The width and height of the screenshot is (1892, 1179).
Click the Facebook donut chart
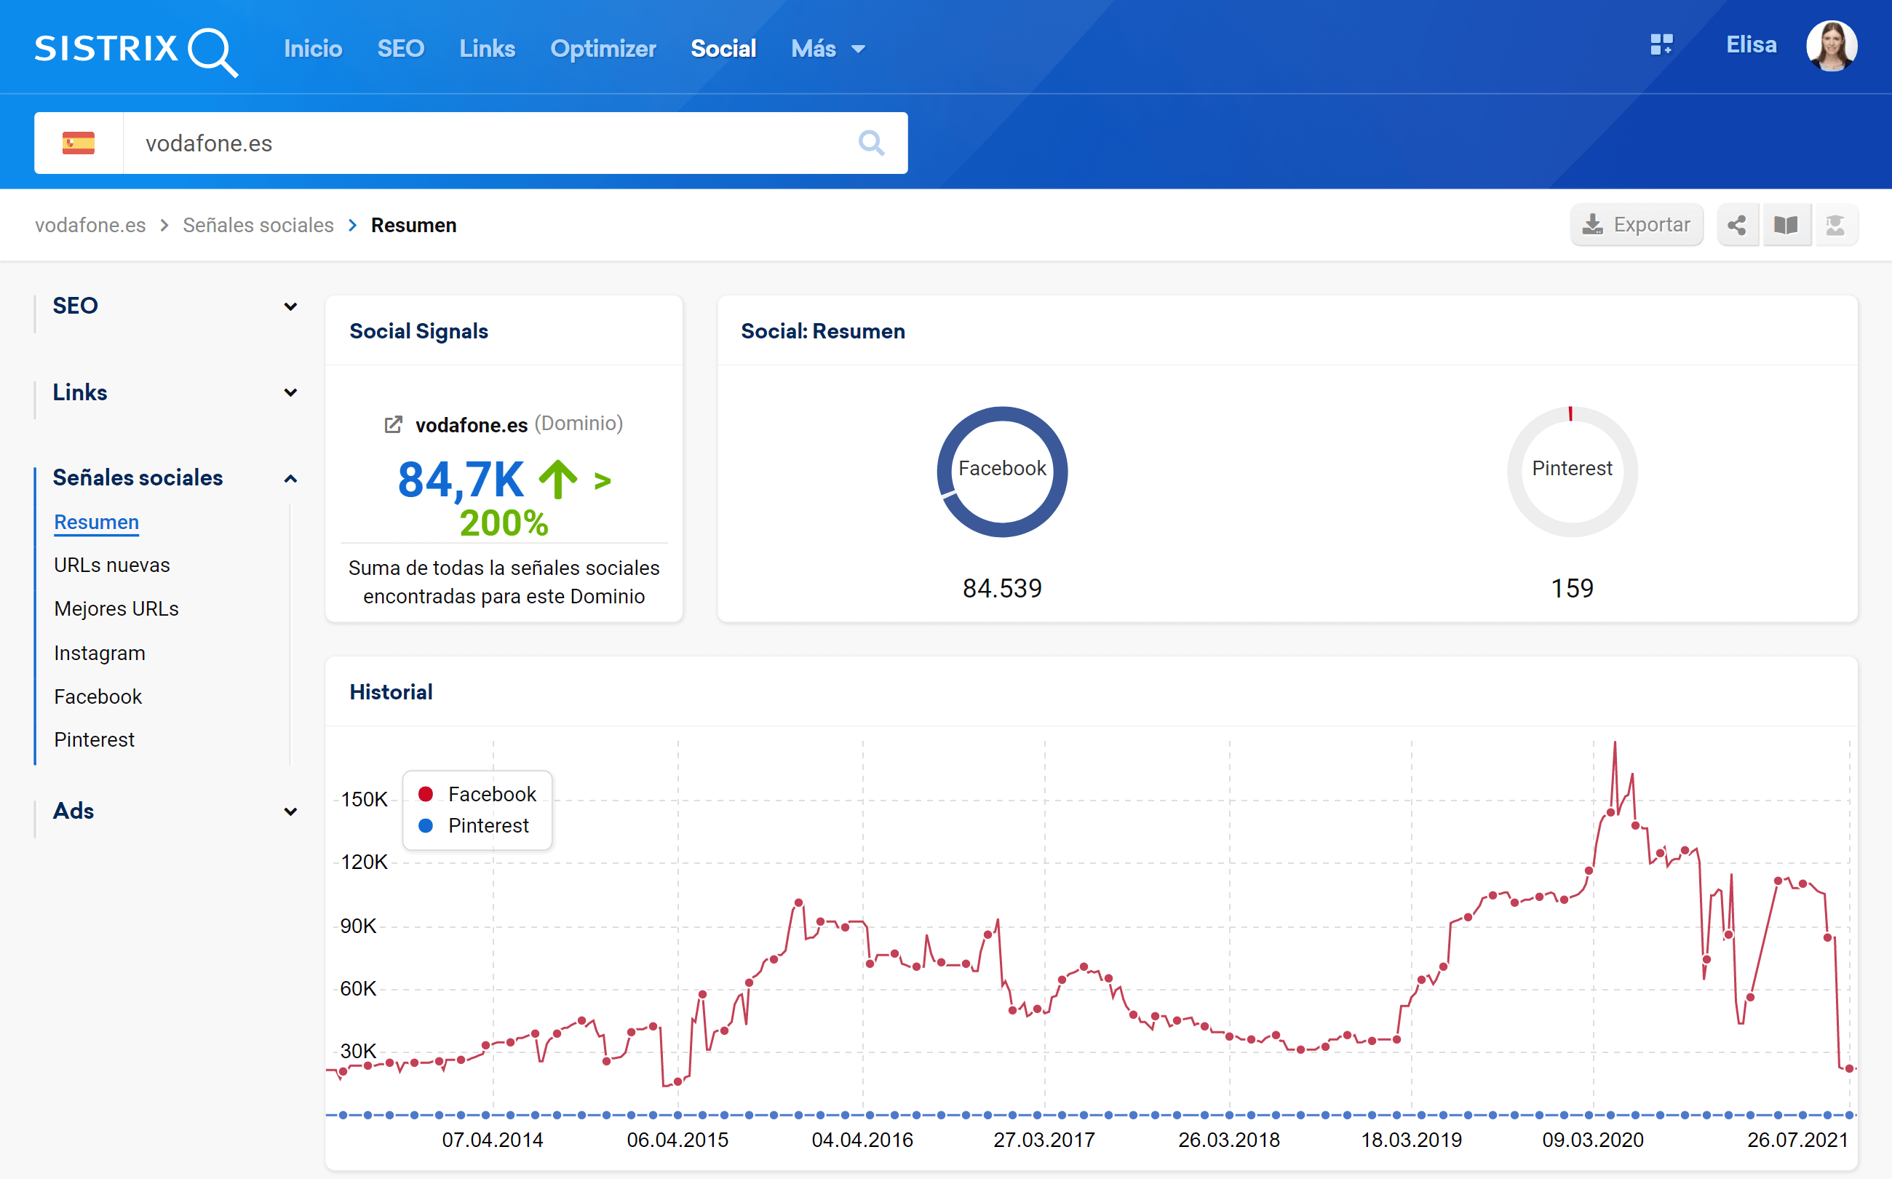tap(1002, 471)
